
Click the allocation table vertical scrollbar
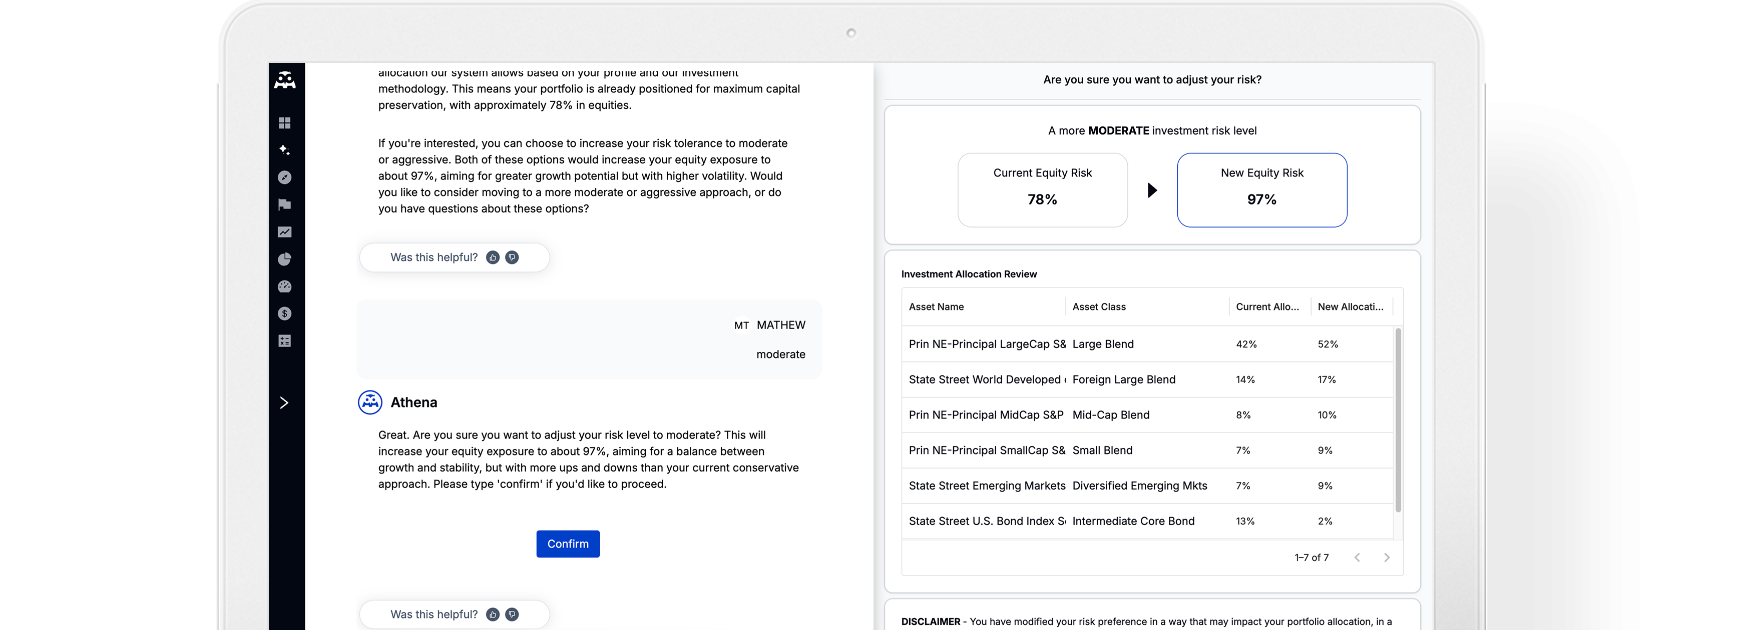(x=1398, y=420)
